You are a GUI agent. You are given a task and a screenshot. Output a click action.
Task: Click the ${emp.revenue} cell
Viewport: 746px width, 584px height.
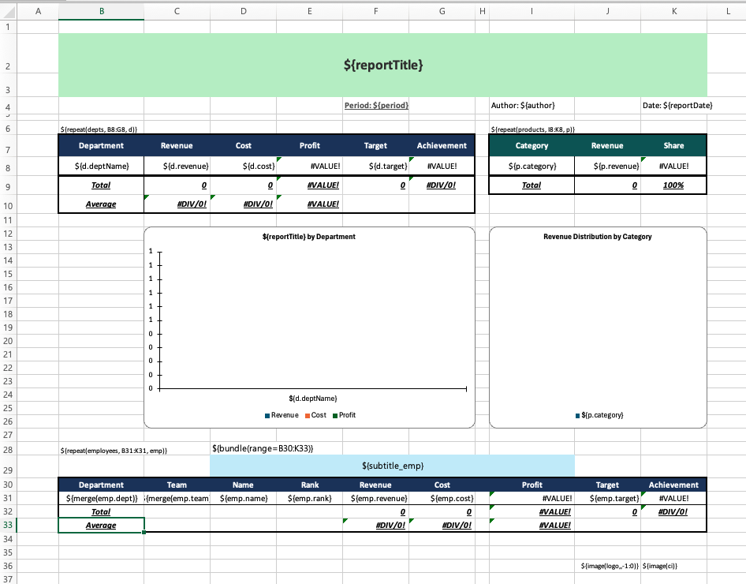pos(376,498)
